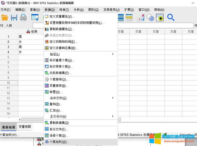Switch to 数据视图 tab
Viewport: 197px width, 146px height.
point(8,127)
